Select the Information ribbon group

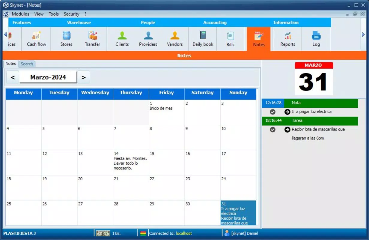tap(286, 22)
